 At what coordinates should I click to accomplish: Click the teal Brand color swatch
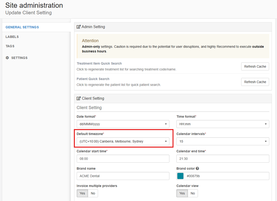click(x=180, y=176)
